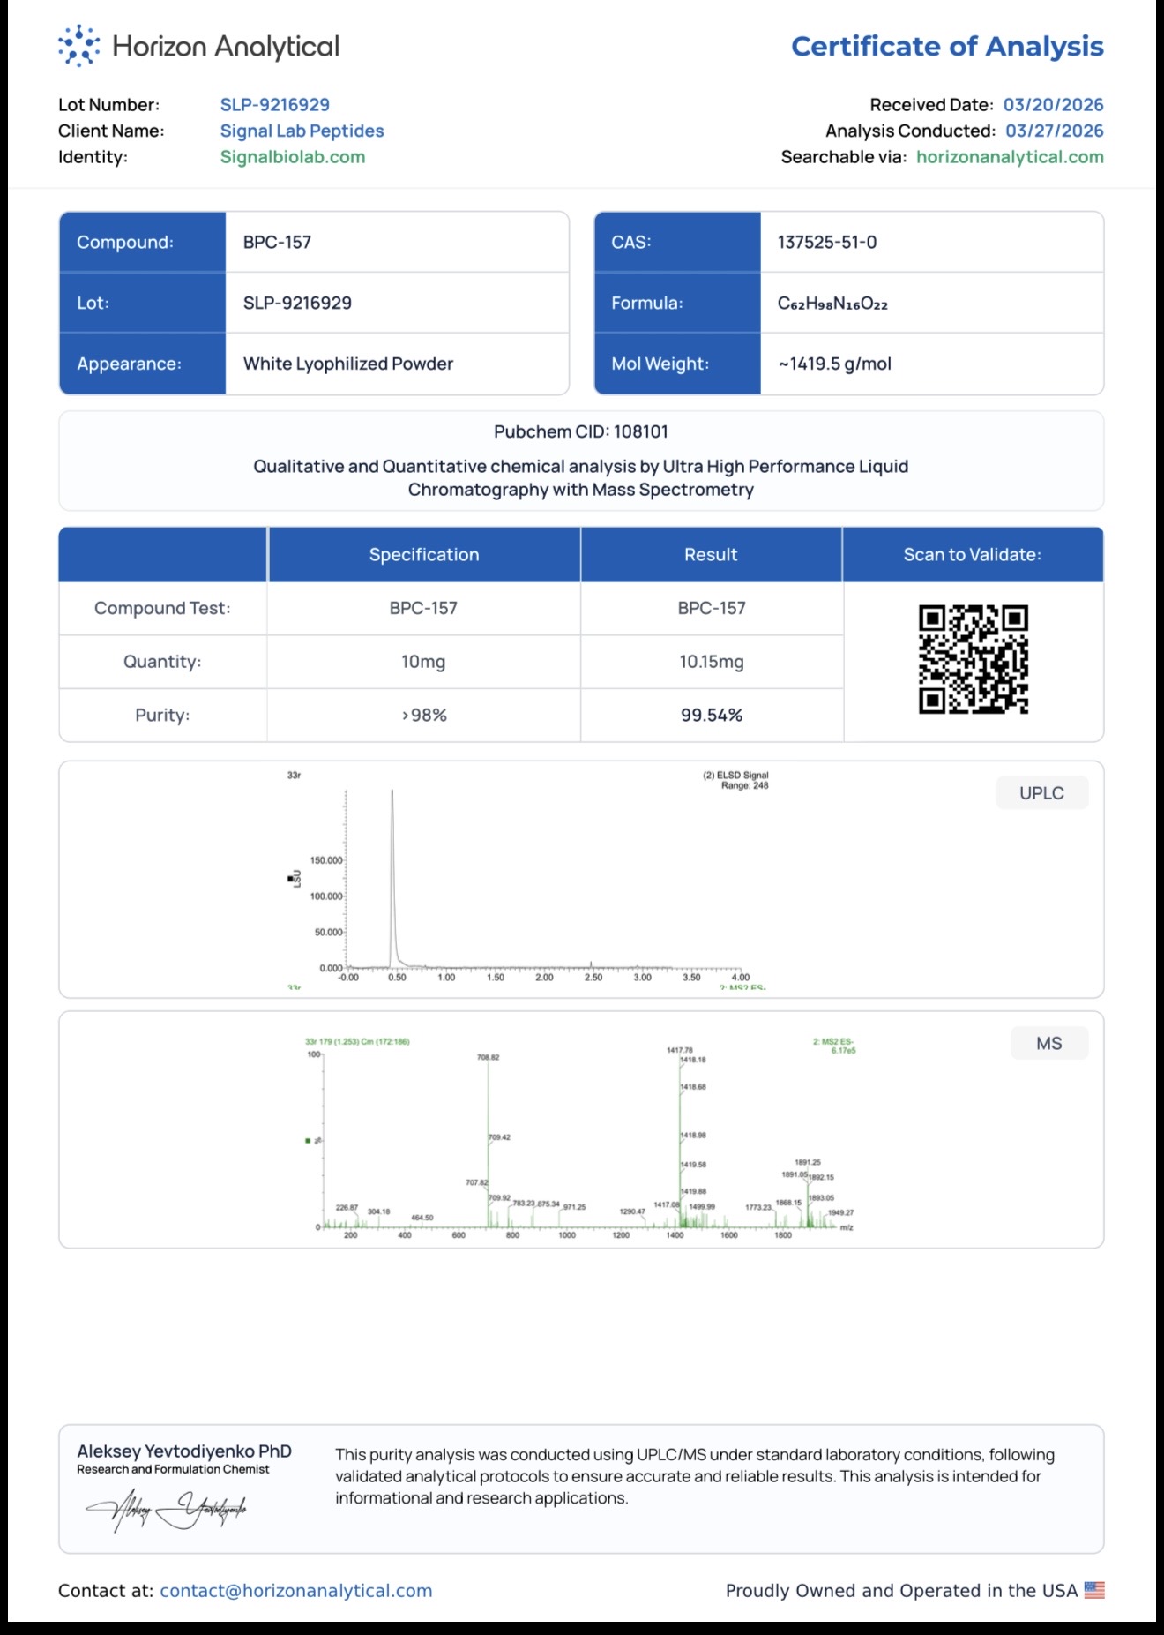Click the contact@horizonanalytical.com email link

[x=296, y=1590]
